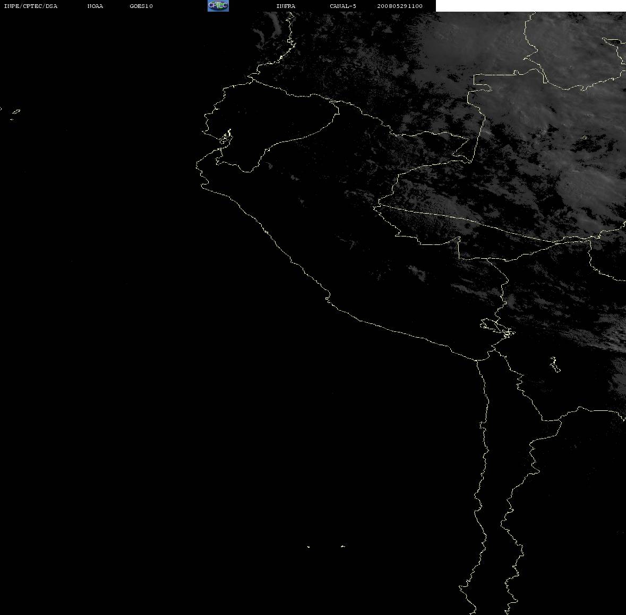
Task: Select the INPE/CPTEC/DSA header text
Action: click(31, 6)
